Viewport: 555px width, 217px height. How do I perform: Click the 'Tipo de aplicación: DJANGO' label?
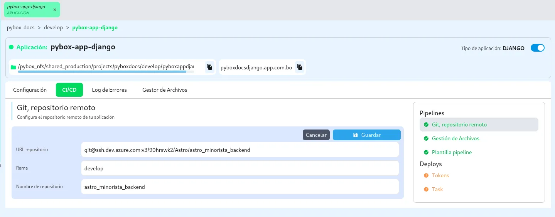493,49
